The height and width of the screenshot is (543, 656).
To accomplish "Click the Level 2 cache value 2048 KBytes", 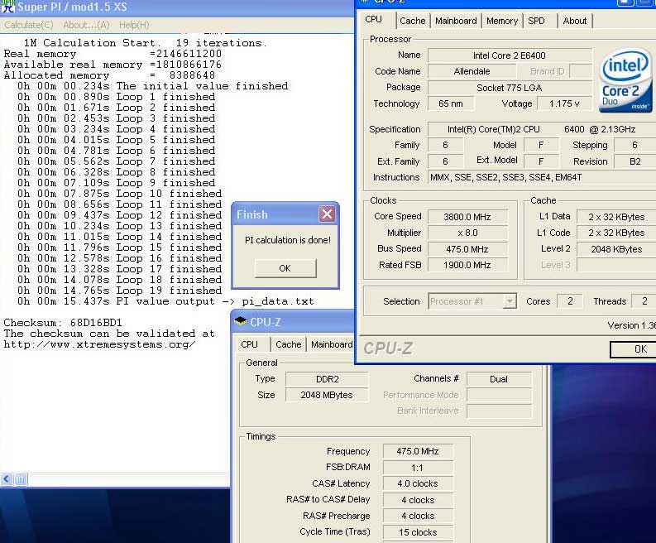I will pos(615,249).
